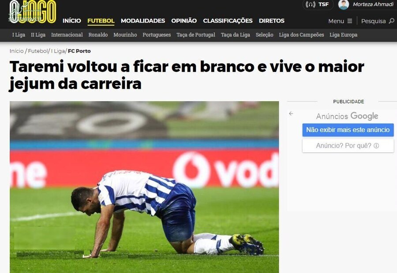397x273 pixels.
Task: Go to MODALIDADES section
Action: (143, 21)
